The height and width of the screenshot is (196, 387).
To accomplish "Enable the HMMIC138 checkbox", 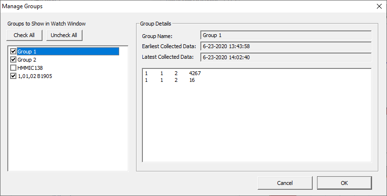I will click(x=13, y=68).
